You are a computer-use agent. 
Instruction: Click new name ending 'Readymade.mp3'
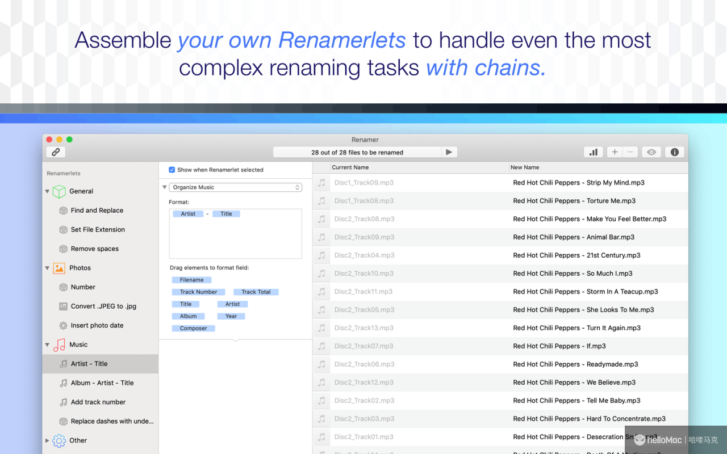(x=575, y=364)
